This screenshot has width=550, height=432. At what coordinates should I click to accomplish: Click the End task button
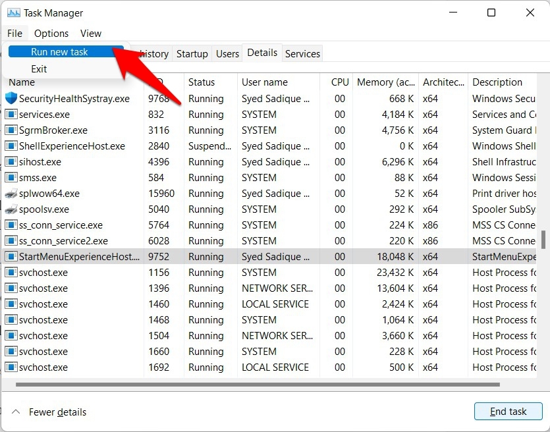point(508,411)
